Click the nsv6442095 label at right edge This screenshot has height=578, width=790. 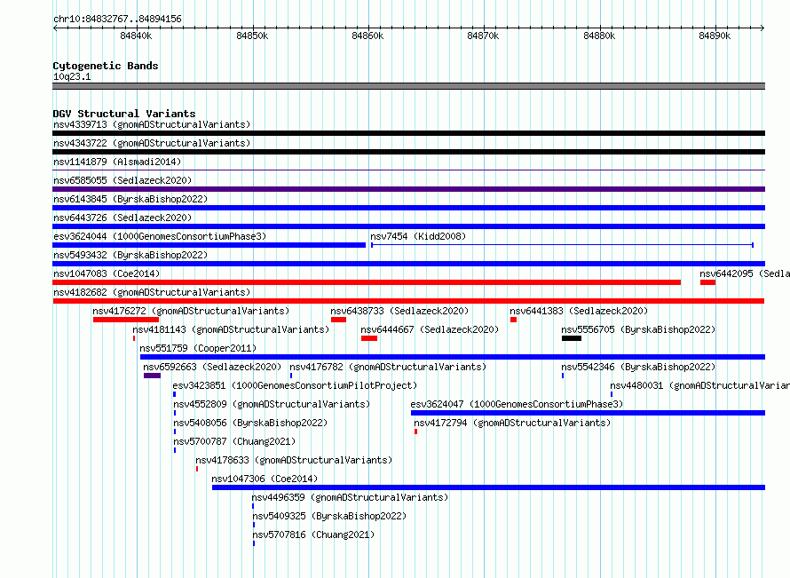pos(745,273)
